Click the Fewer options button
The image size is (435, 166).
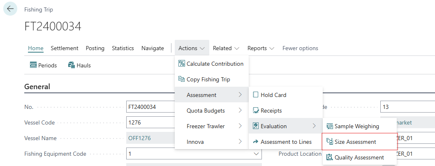pyautogui.click(x=300, y=48)
